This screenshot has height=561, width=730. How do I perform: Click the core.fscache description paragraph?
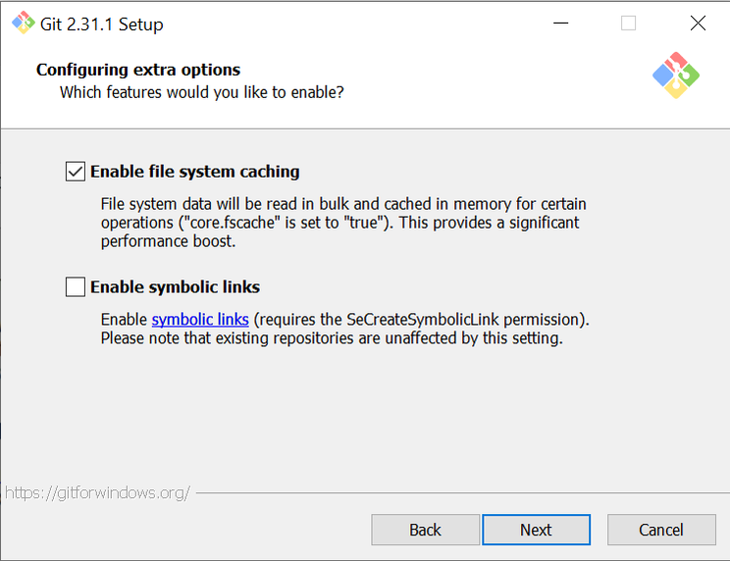click(x=343, y=223)
